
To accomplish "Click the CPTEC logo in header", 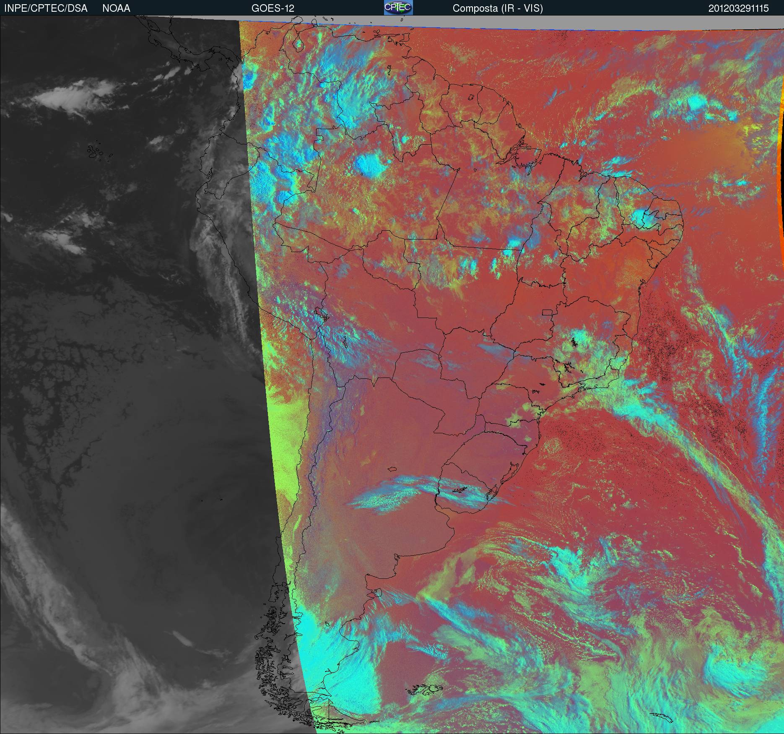I will click(x=398, y=8).
